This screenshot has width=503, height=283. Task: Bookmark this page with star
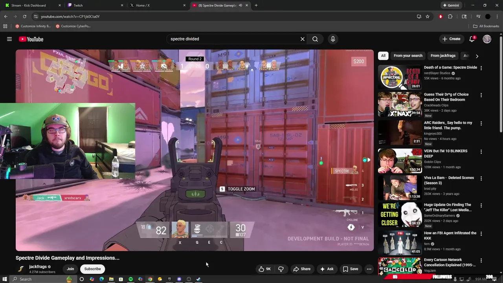[x=428, y=17]
